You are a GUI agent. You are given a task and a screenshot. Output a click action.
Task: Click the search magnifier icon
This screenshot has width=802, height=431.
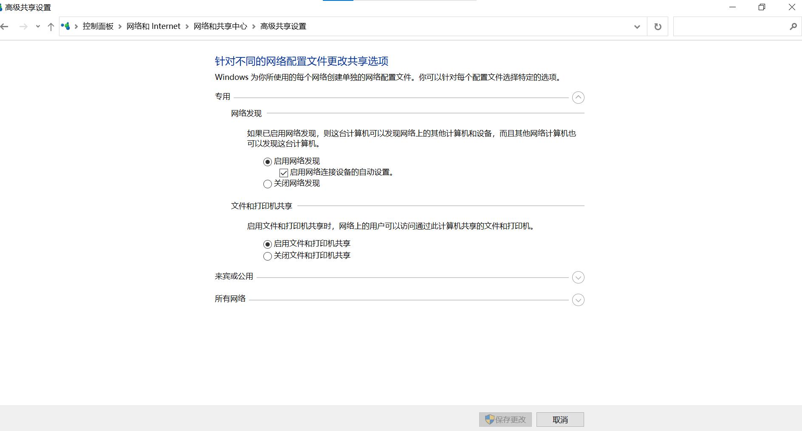coord(794,26)
